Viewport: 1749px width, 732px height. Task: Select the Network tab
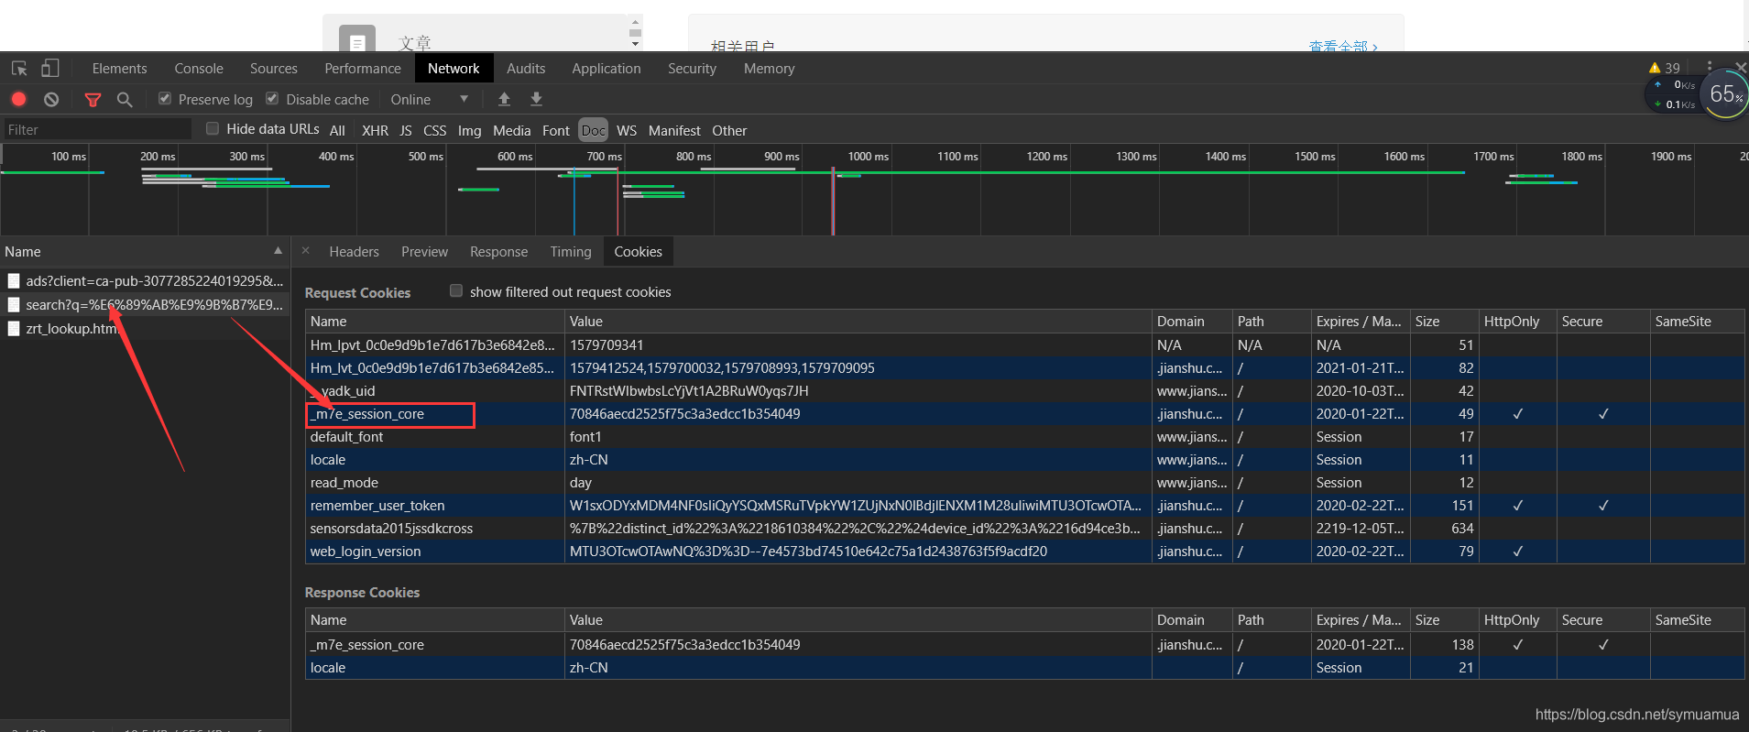[454, 69]
